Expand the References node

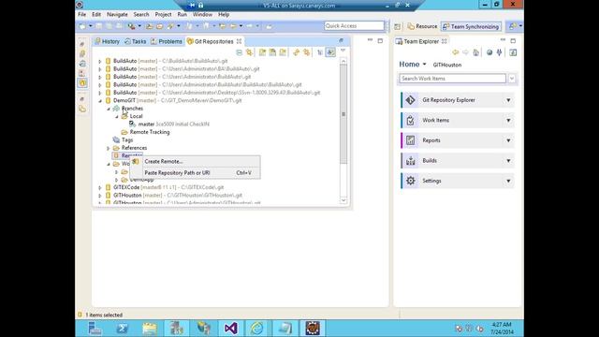pyautogui.click(x=109, y=148)
